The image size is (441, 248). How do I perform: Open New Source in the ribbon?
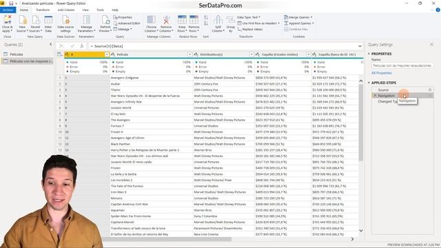point(22,23)
